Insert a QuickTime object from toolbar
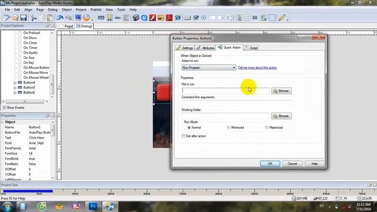This screenshot has height=212, width=377. coord(144,18)
